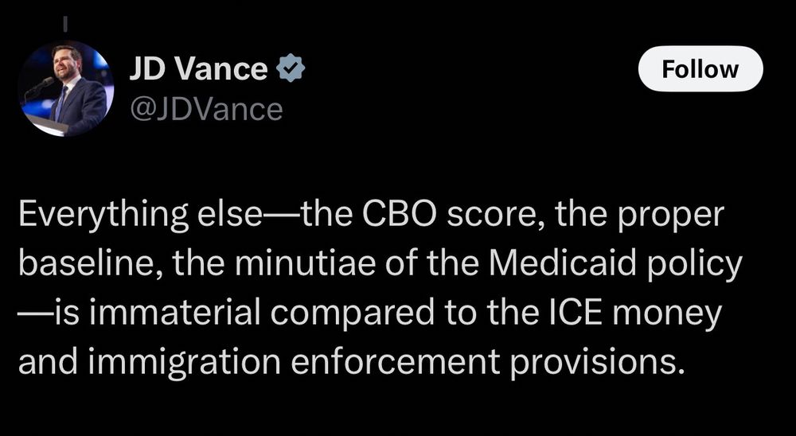This screenshot has height=436, width=796.
Task: Click the word "Everything" in the tweet
Action: click(99, 215)
